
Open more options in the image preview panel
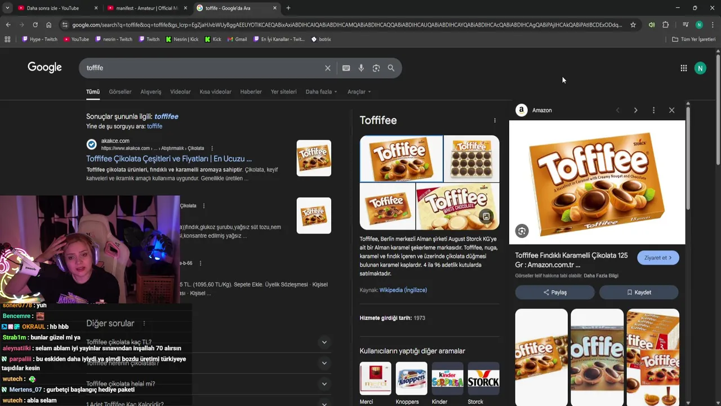pyautogui.click(x=653, y=111)
